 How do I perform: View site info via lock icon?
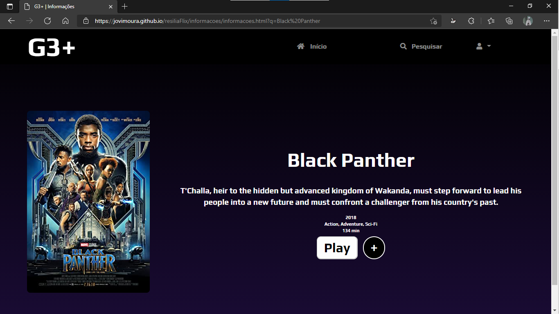(86, 21)
